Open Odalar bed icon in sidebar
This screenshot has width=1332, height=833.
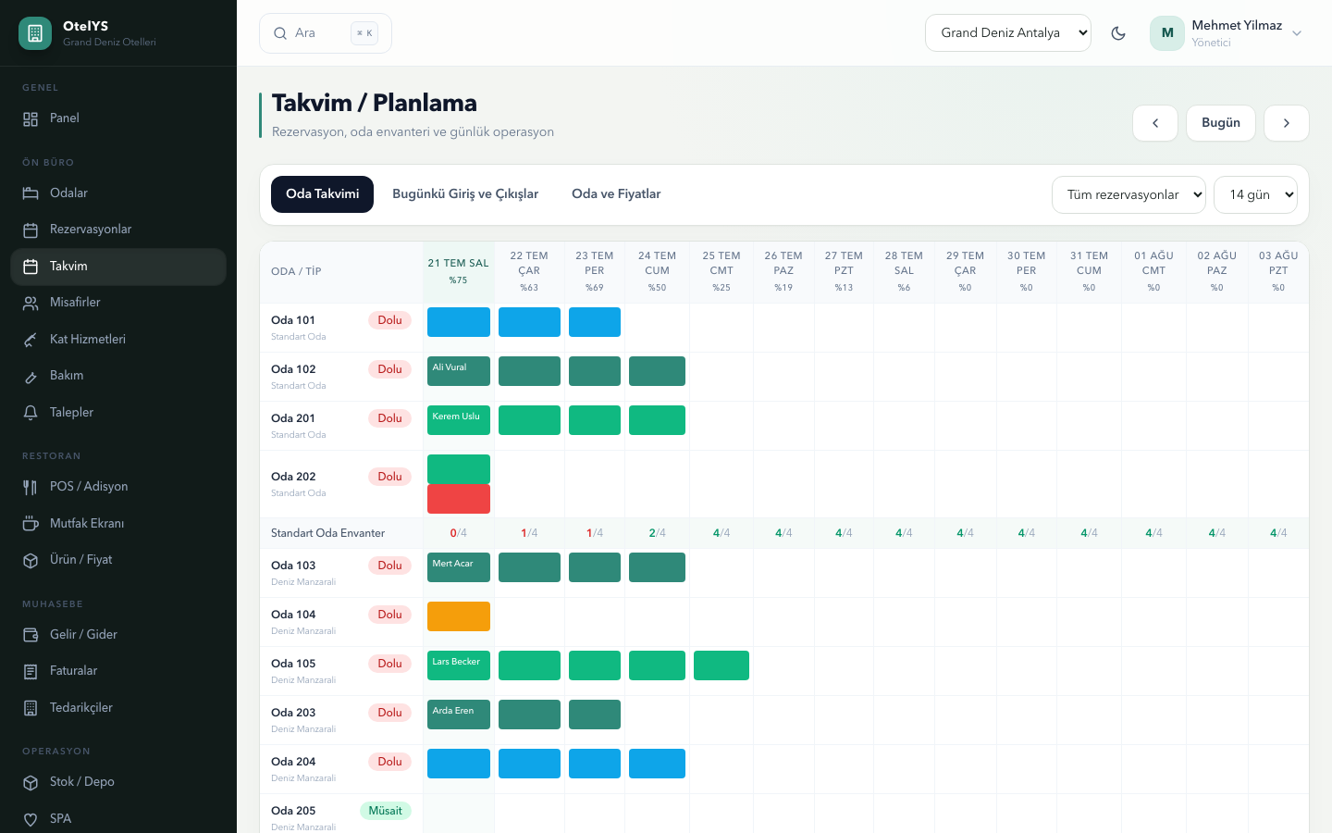31,193
